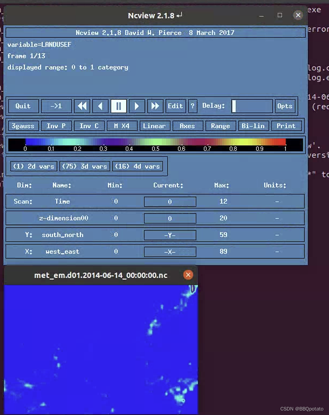The image size is (329, 415).
Task: Toggle Inv C to invert the colormap
Action: click(89, 126)
